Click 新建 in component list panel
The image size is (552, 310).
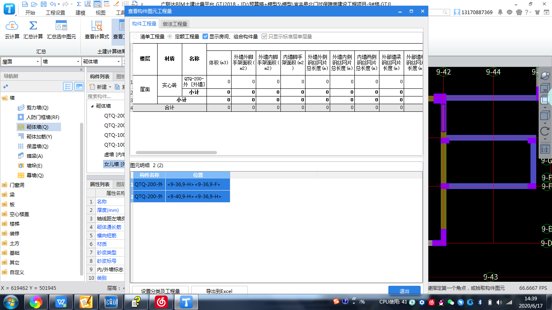[x=98, y=87]
